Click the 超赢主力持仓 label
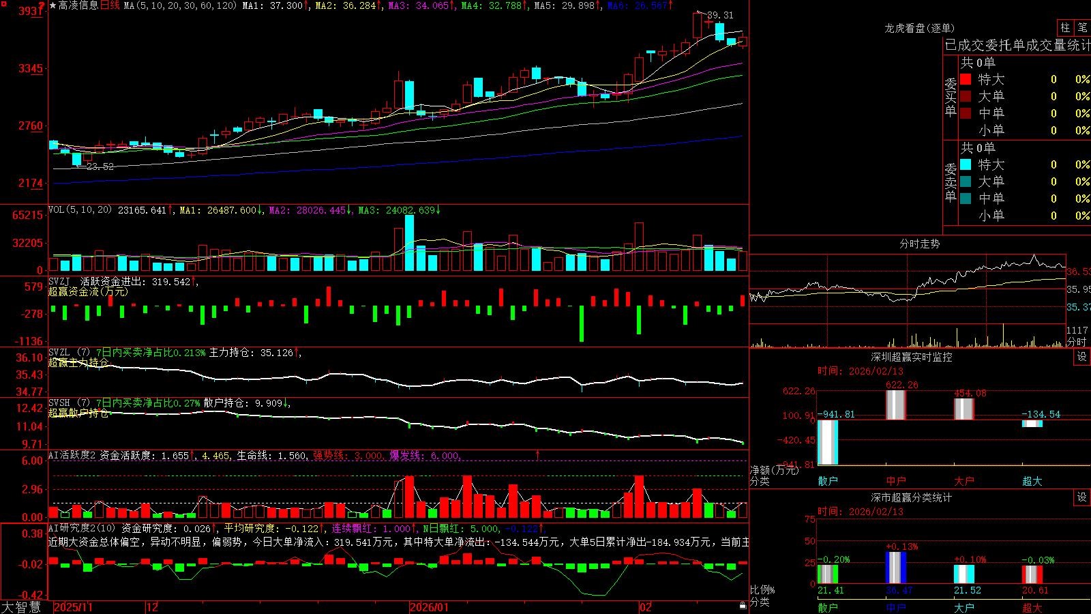 [x=78, y=363]
